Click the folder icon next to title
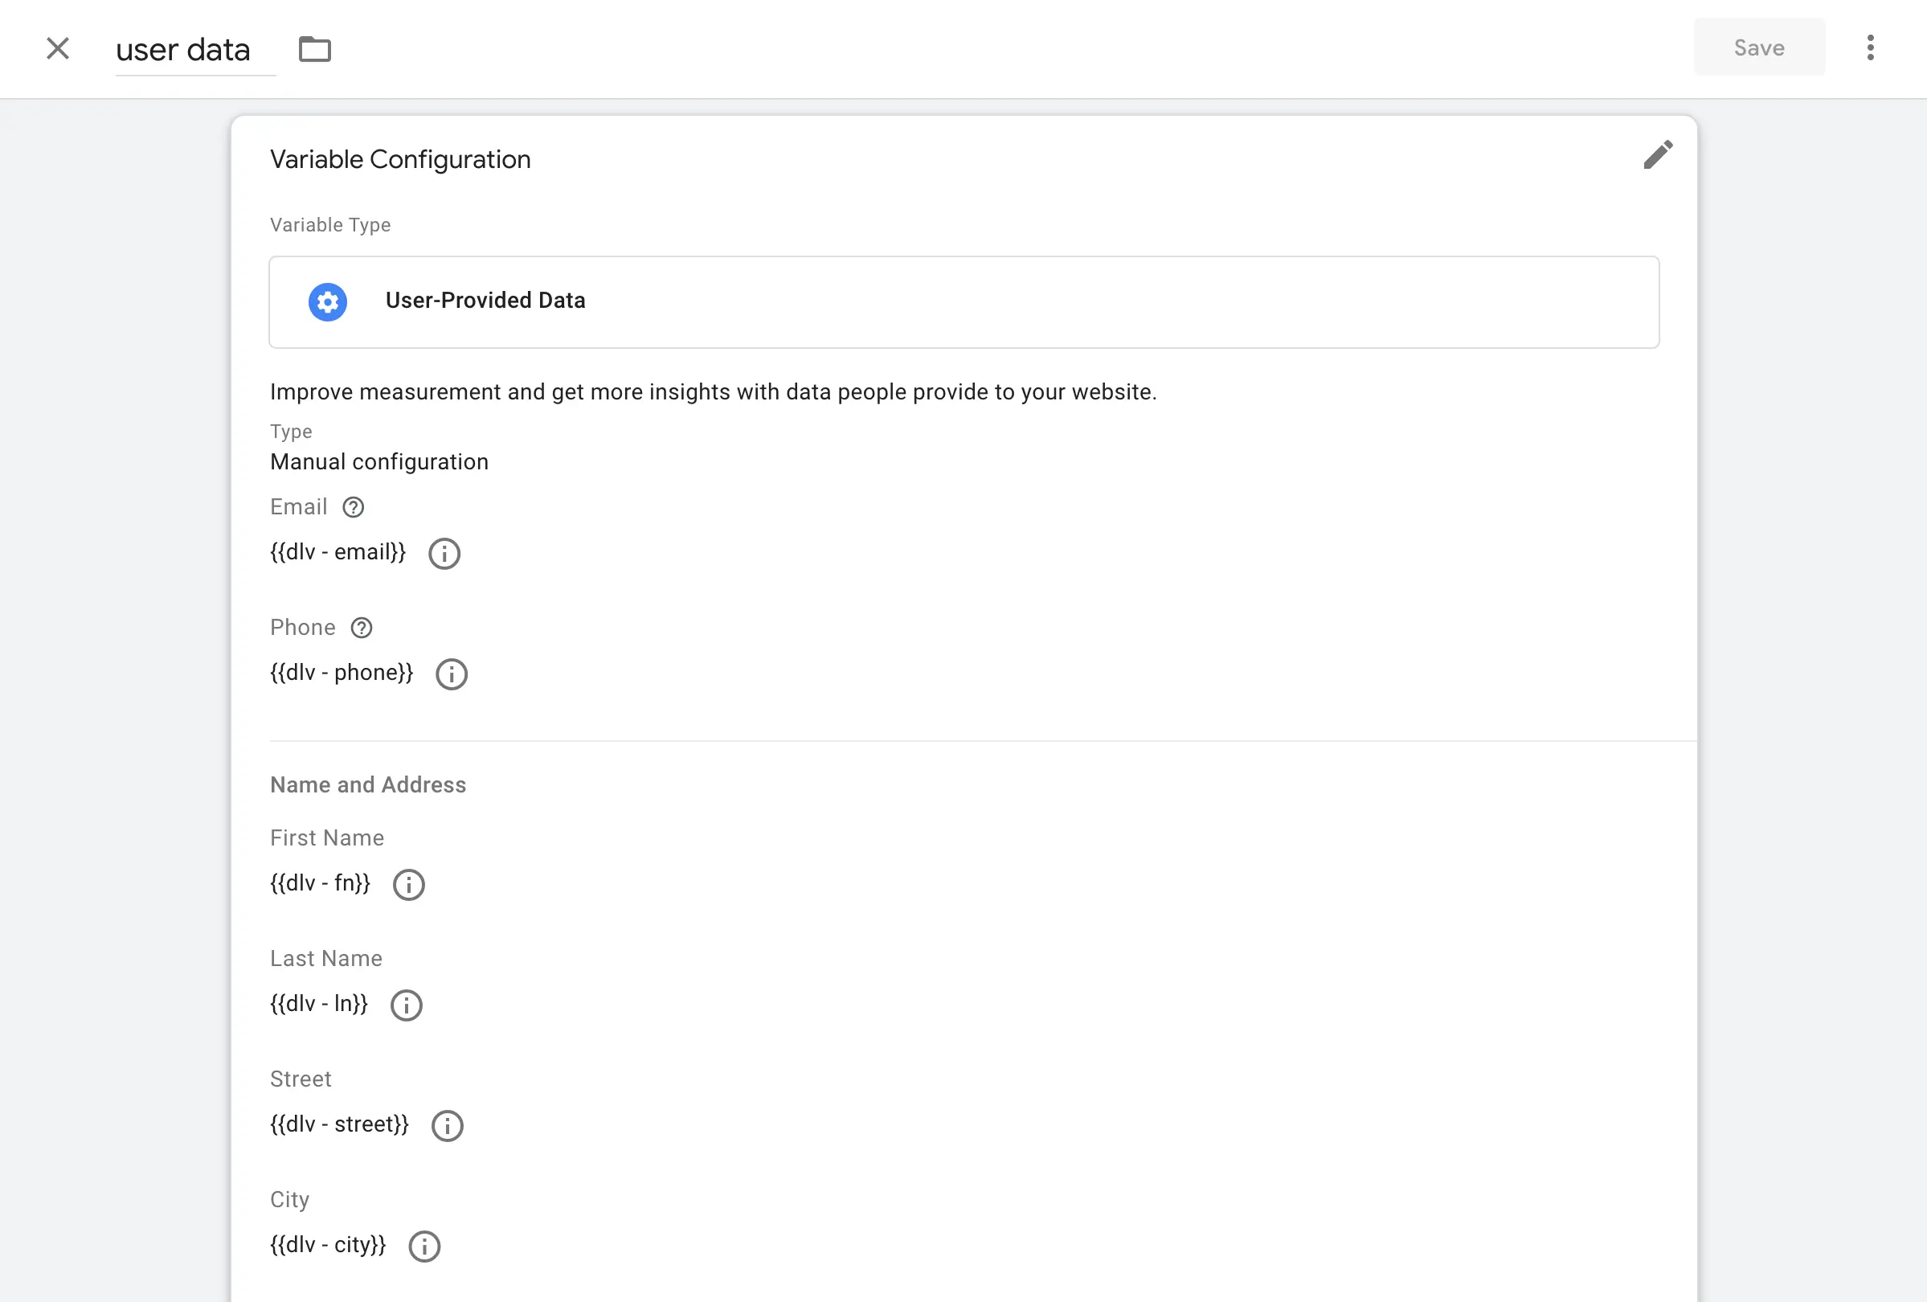1927x1302 pixels. pyautogui.click(x=314, y=49)
